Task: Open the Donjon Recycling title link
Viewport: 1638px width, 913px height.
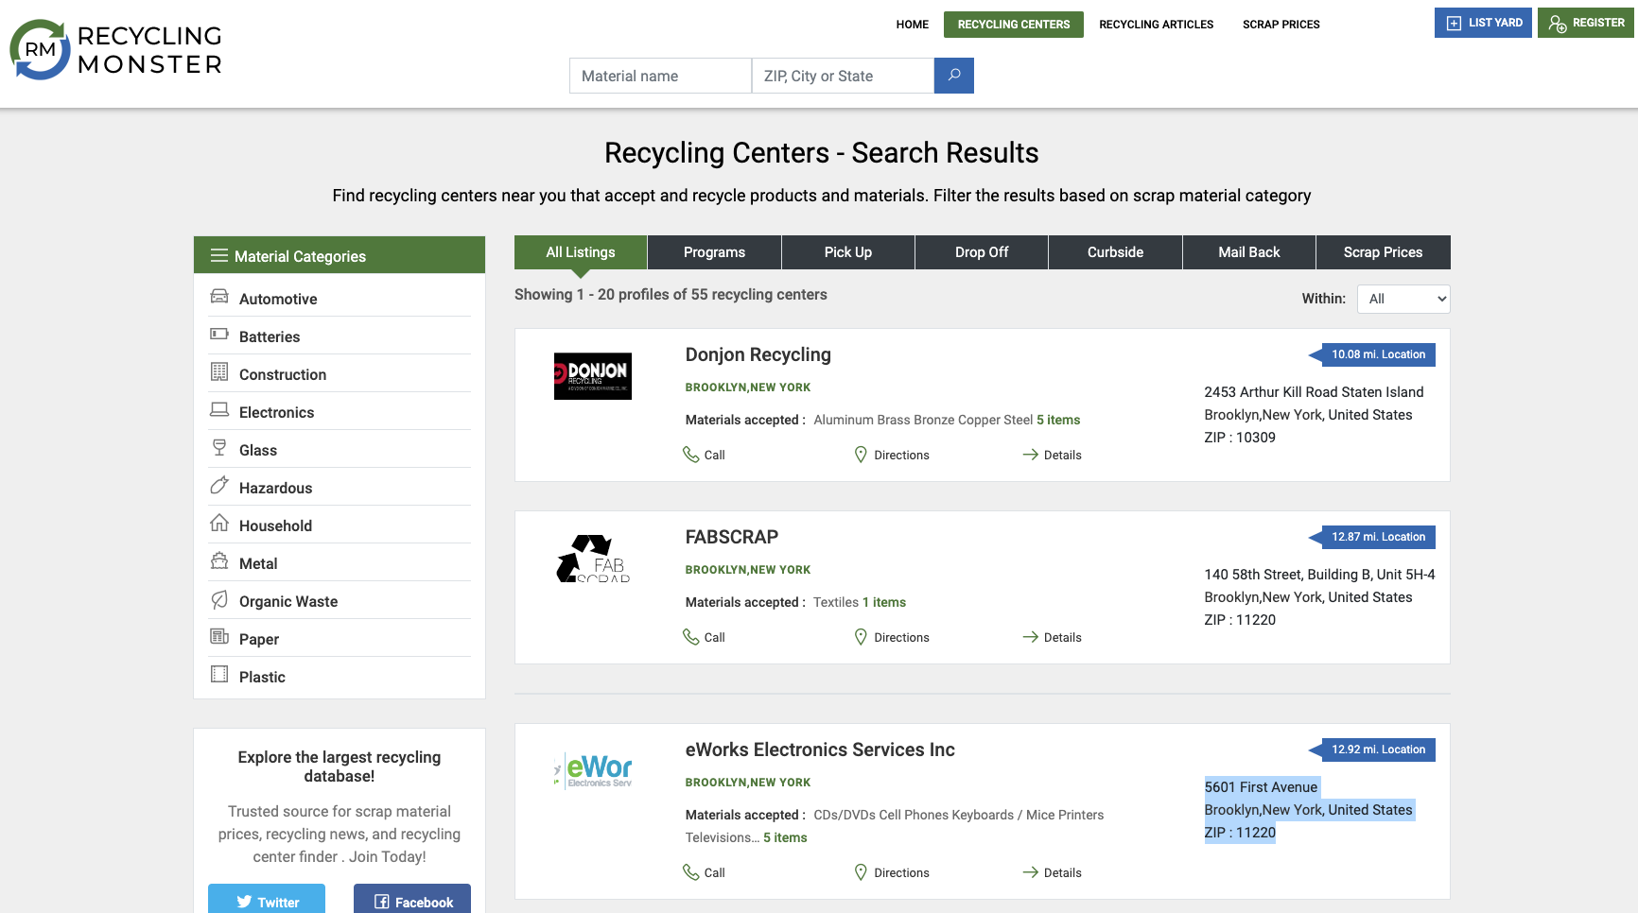Action: (x=758, y=354)
